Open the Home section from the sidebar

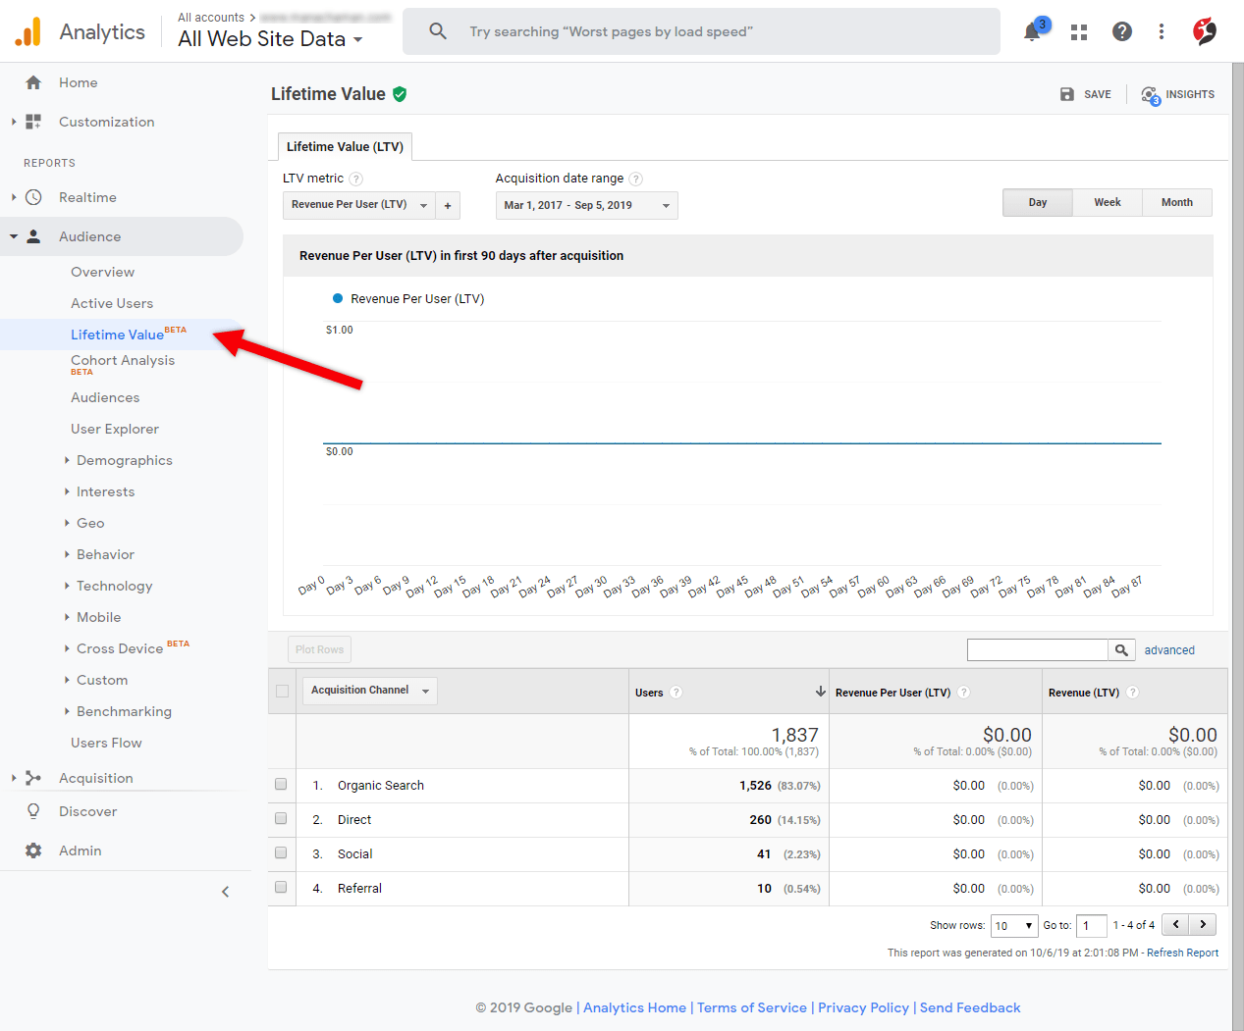coord(78,82)
